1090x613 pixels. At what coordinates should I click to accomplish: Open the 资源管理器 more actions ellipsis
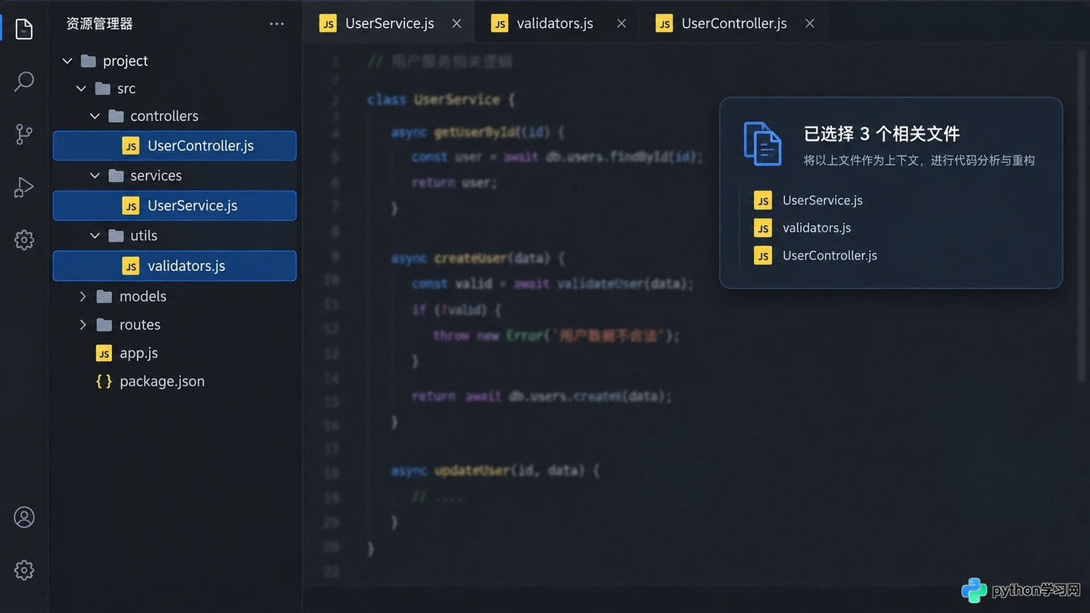[277, 24]
